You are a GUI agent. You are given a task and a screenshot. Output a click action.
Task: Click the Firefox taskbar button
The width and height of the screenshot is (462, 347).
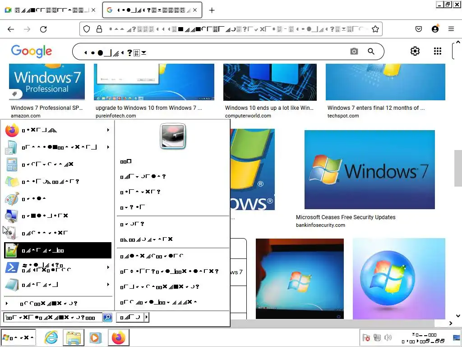click(x=119, y=337)
